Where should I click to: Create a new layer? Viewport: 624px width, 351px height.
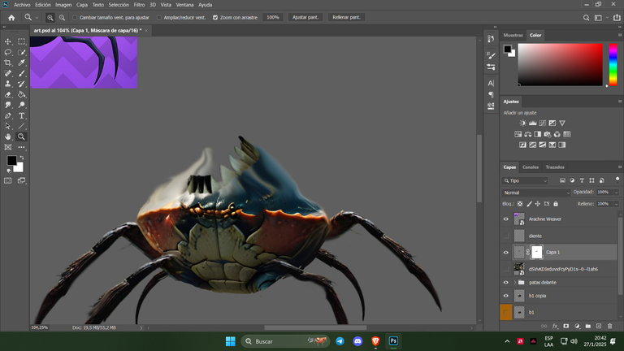pyautogui.click(x=599, y=326)
